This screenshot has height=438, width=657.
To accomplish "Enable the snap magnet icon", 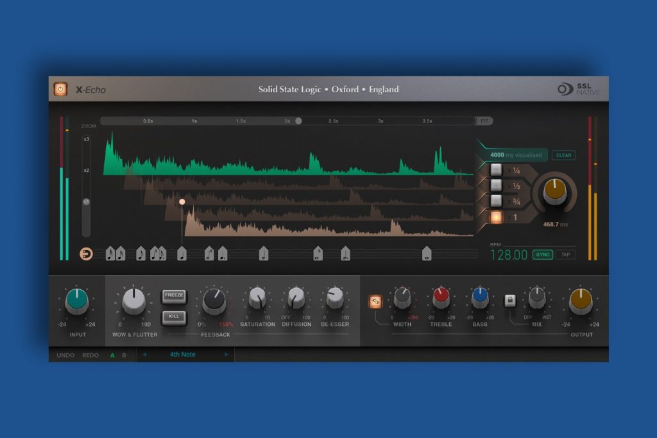I will pos(87,254).
